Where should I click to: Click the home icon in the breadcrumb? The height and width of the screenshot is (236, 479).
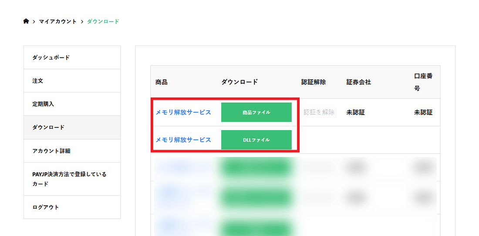26,21
